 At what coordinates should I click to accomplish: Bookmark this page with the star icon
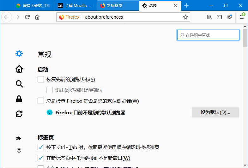pos(185,17)
